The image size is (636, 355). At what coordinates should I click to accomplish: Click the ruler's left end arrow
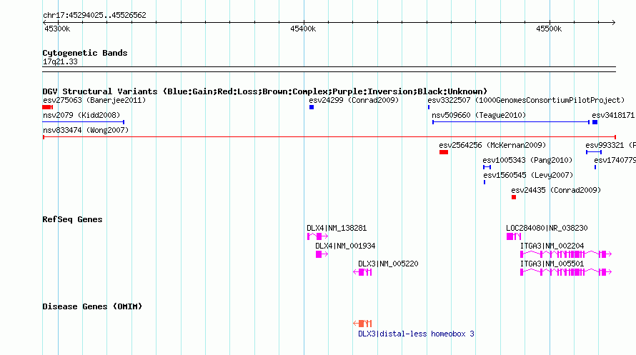44,22
